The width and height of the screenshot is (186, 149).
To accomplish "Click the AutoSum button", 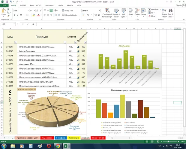I will coord(154,9).
